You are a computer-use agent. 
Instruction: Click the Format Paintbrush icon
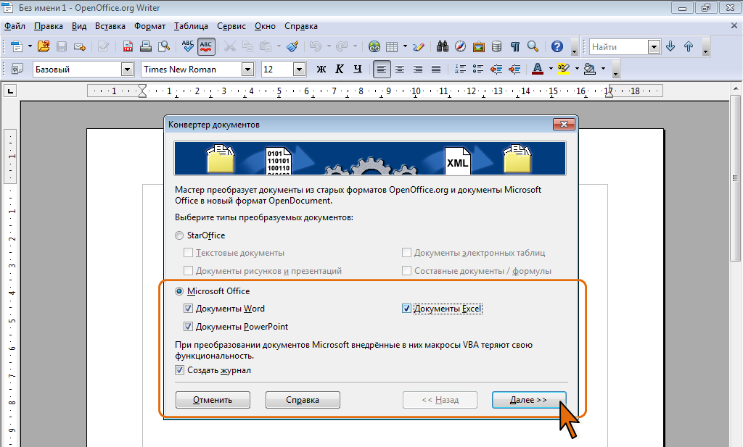tap(292, 46)
